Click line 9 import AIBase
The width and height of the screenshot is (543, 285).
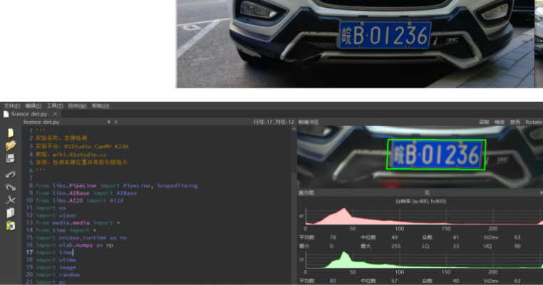(86, 193)
